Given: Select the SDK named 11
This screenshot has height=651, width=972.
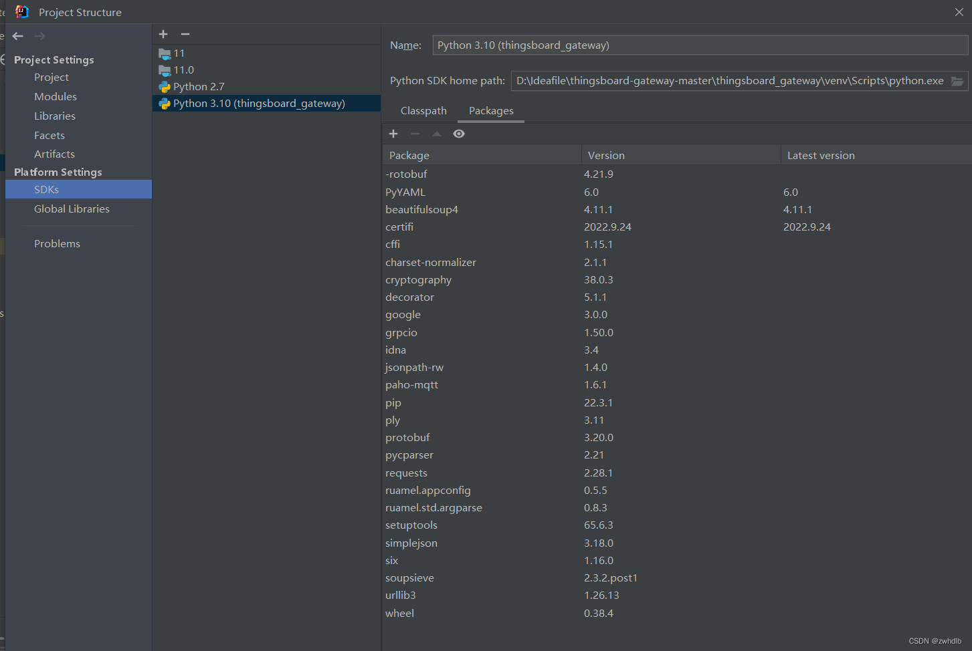Looking at the screenshot, I should point(266,53).
